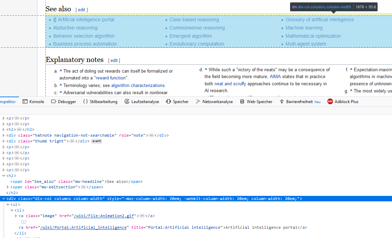Click the Adblock Plus ABP icon
The height and width of the screenshot is (238, 392).
330,102
